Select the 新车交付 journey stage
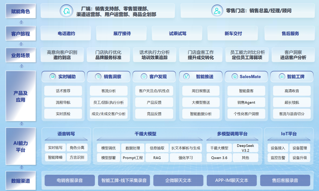This screenshot has width=319, height=191. click(x=232, y=33)
